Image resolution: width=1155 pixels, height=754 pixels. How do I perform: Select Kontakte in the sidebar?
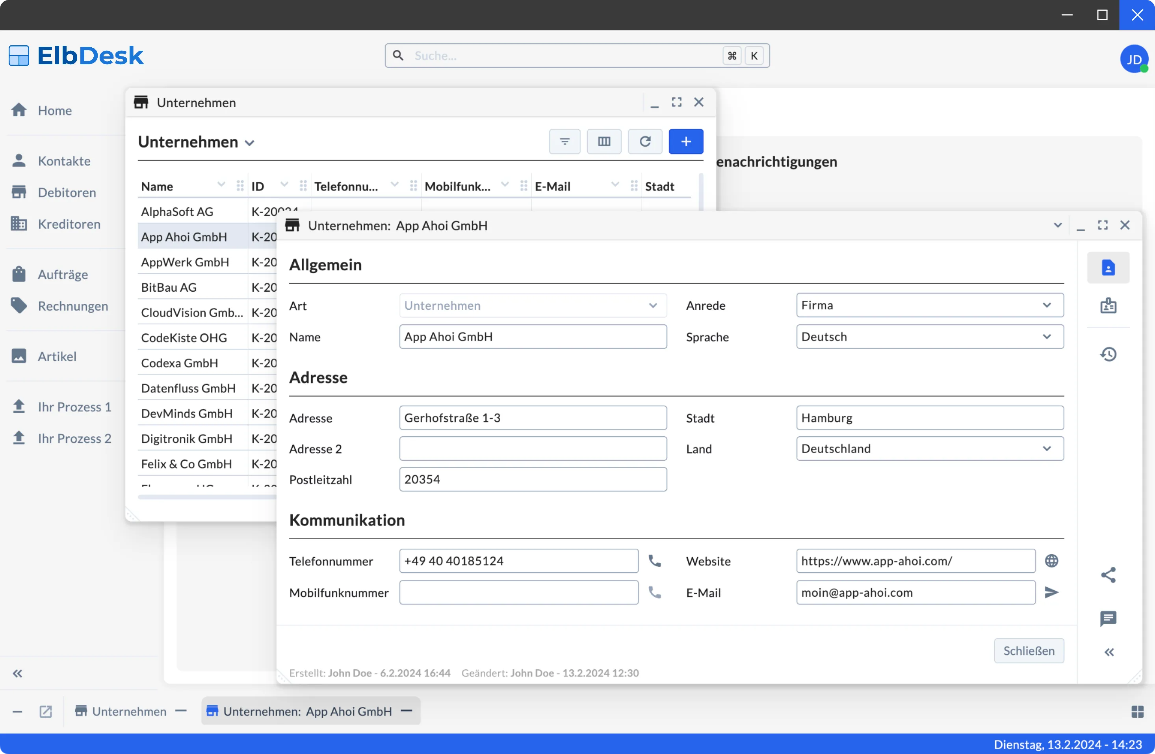(x=63, y=161)
